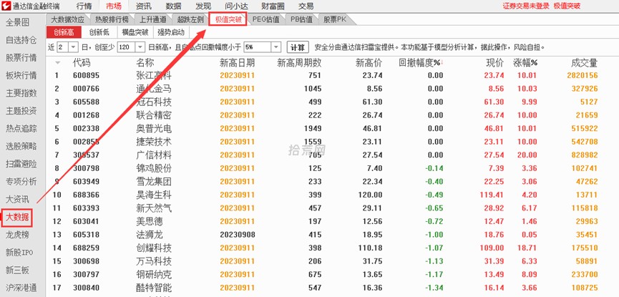619x297 pixels.
Task: Switch to the PEG估值 tab
Action: pyautogui.click(x=265, y=19)
